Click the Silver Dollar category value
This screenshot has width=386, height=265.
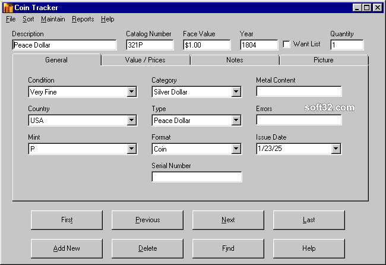[x=170, y=92]
